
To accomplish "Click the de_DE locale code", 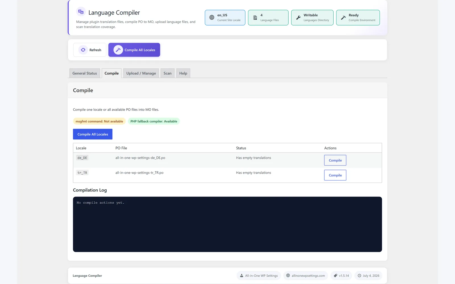I will pyautogui.click(x=82, y=158).
